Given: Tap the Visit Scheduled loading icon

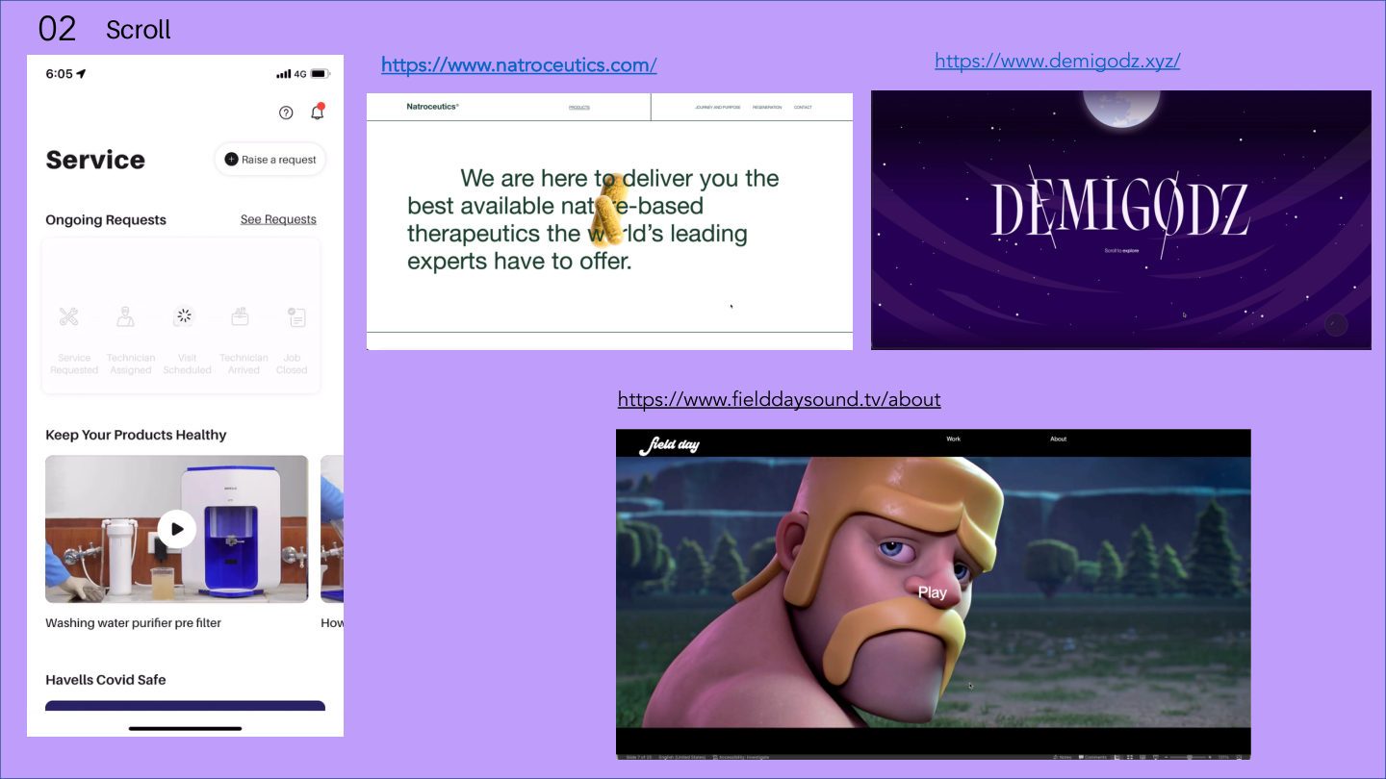Looking at the screenshot, I should tap(184, 316).
